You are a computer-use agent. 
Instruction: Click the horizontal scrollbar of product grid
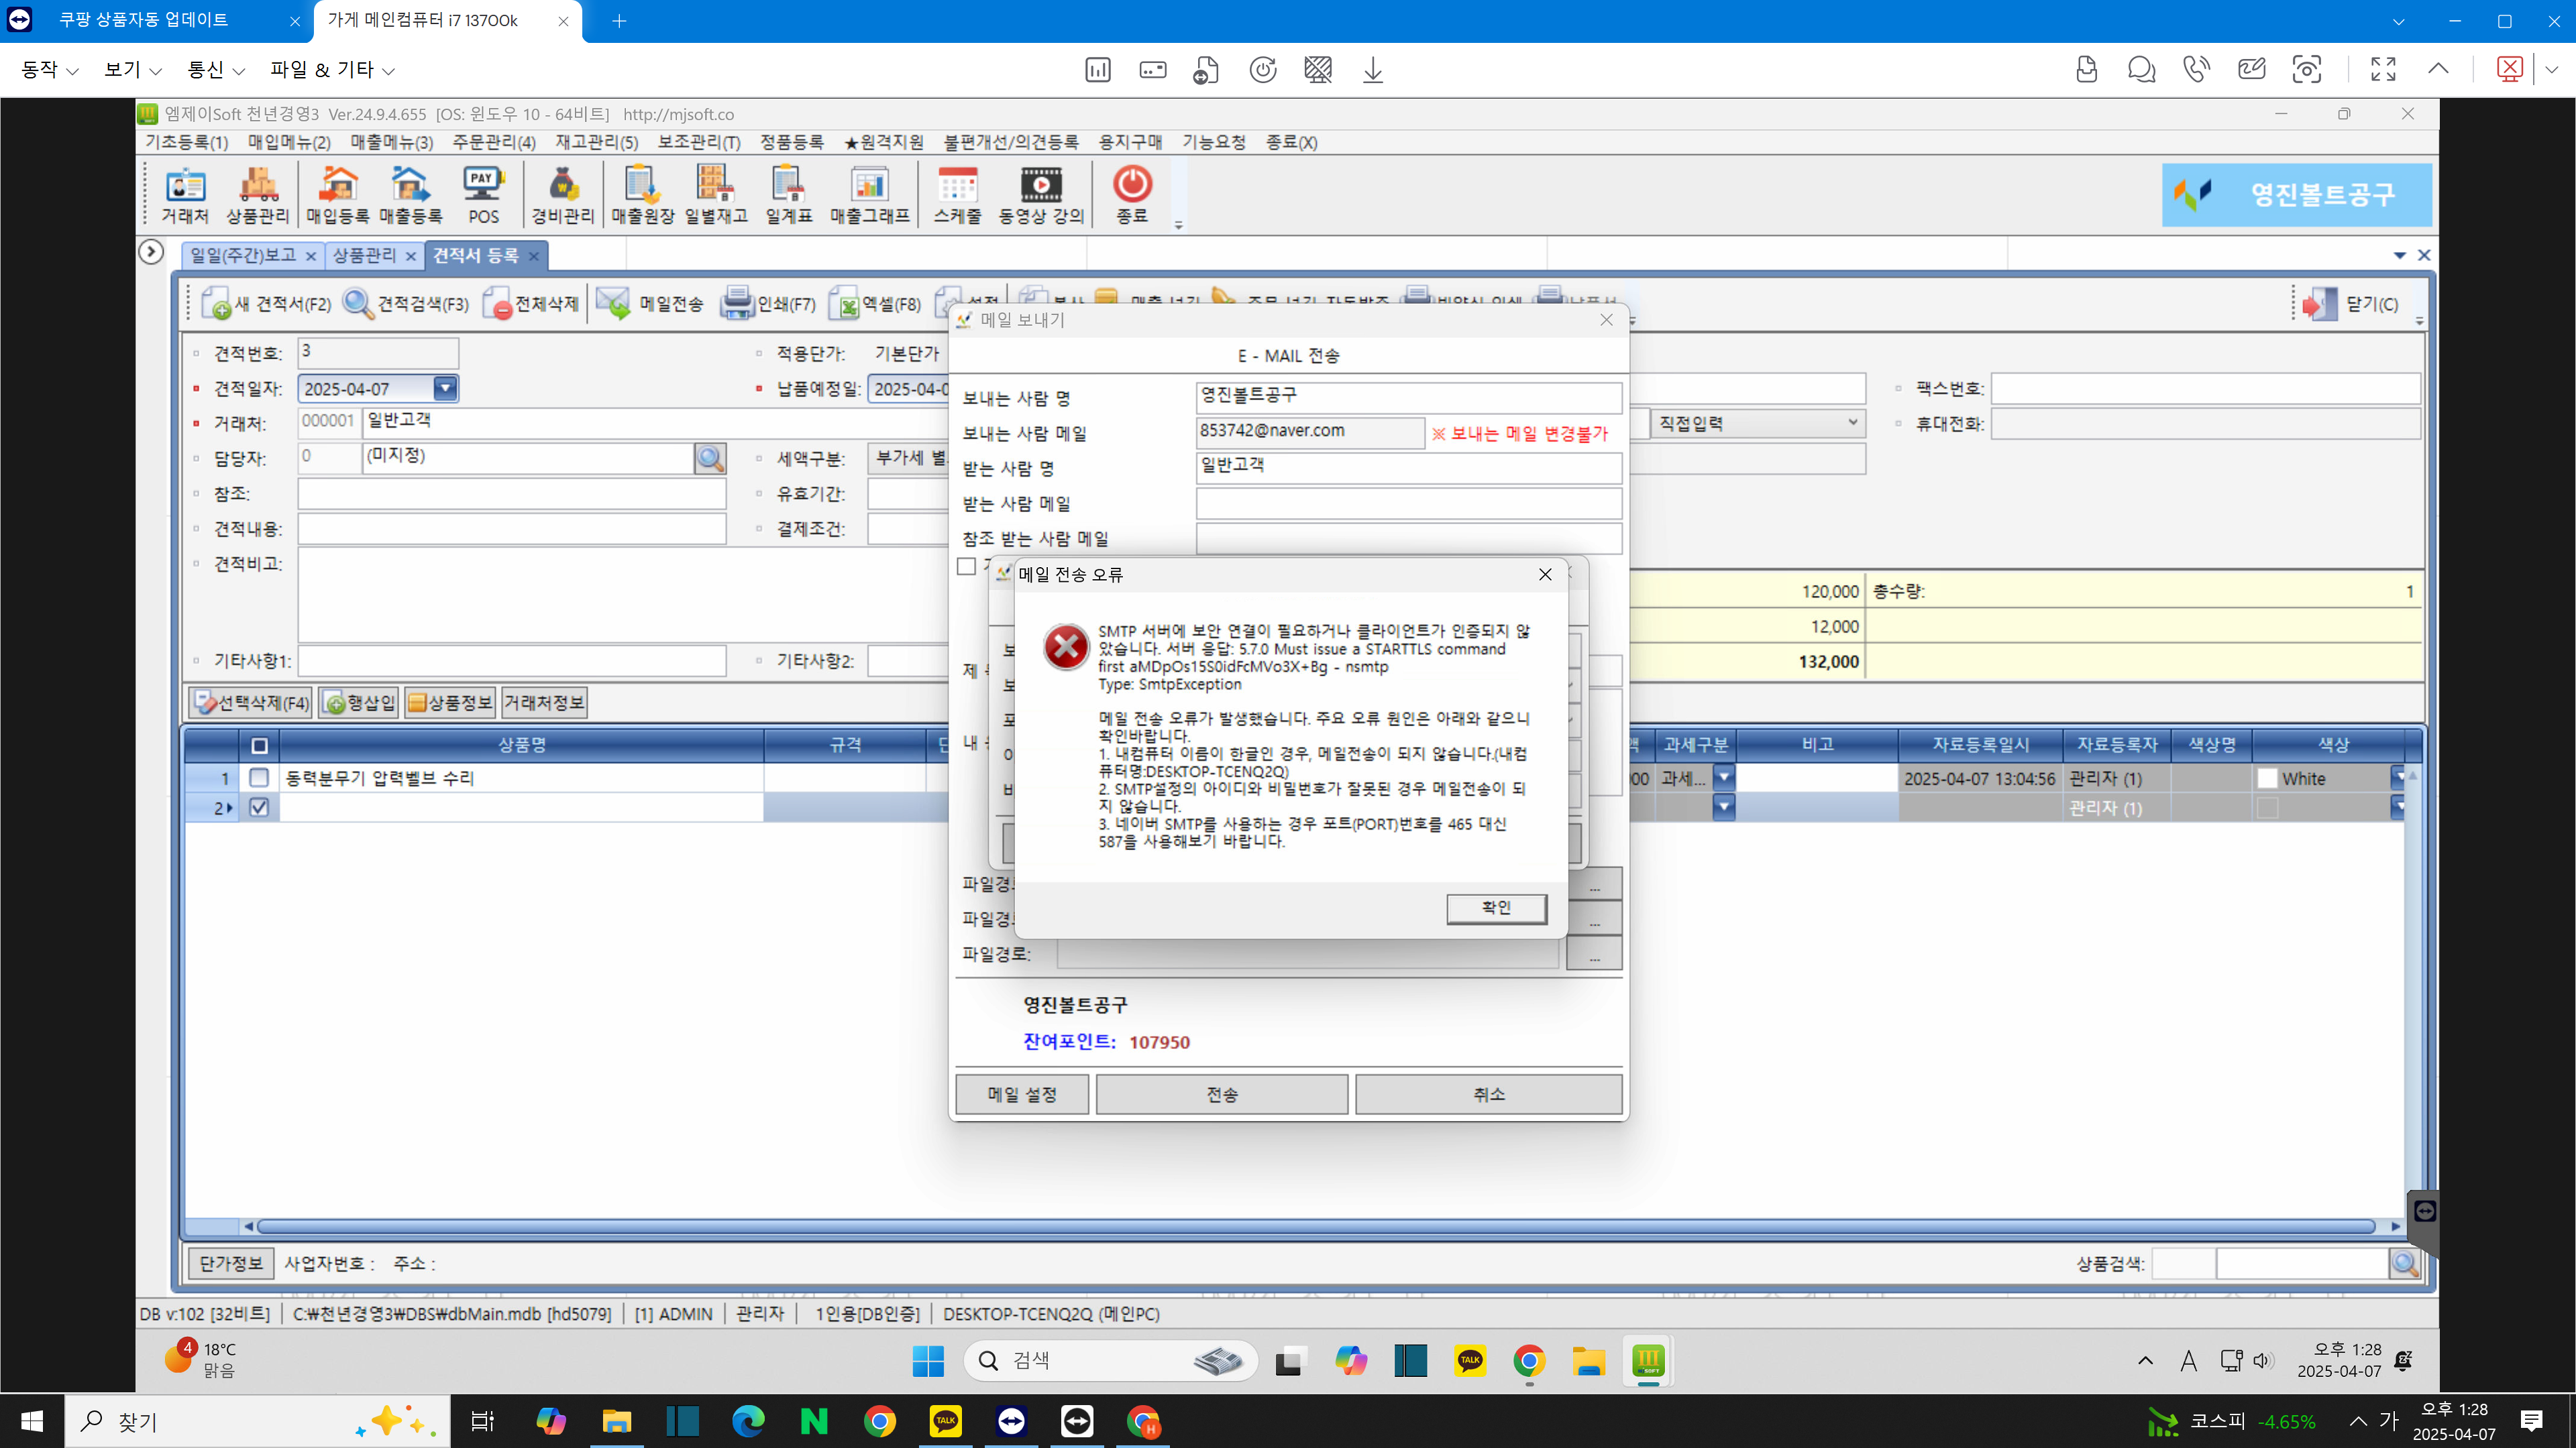(x=1317, y=1226)
